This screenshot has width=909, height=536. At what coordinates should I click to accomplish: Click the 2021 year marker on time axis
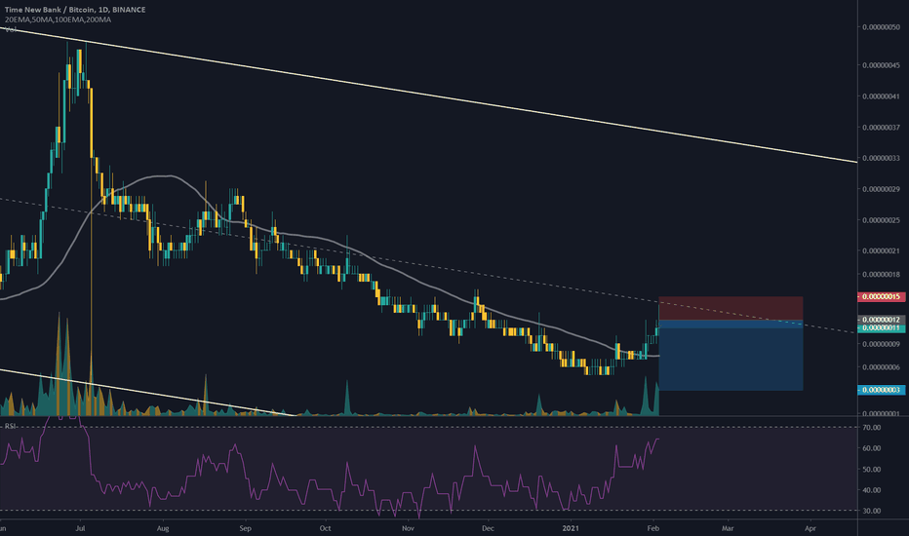point(571,528)
